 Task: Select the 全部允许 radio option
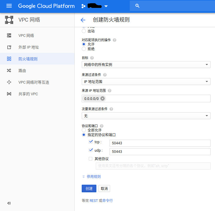(84, 130)
